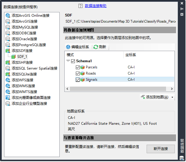Click the Signals row label
Screen dimensions: 186x162
pyautogui.click(x=92, y=80)
